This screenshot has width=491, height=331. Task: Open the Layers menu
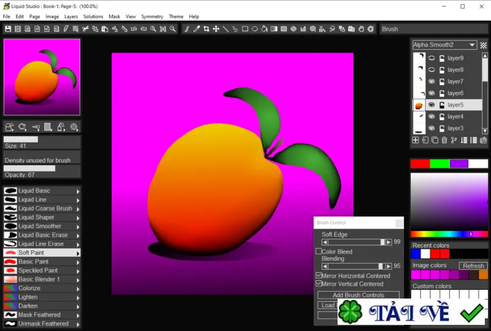(71, 17)
